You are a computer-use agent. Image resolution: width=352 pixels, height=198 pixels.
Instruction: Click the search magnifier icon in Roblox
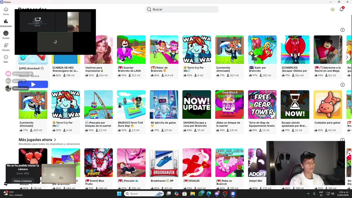click(149, 9)
